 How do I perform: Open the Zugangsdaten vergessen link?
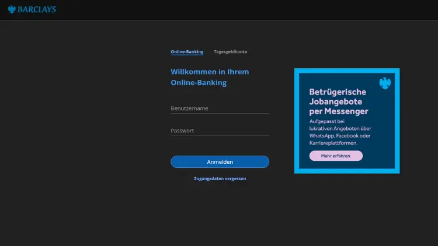point(220,178)
